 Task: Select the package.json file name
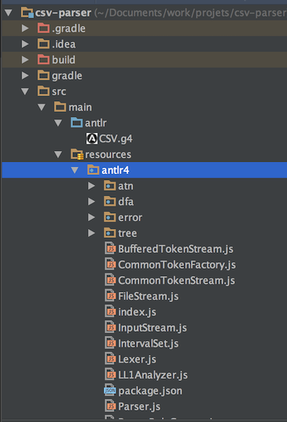150,391
